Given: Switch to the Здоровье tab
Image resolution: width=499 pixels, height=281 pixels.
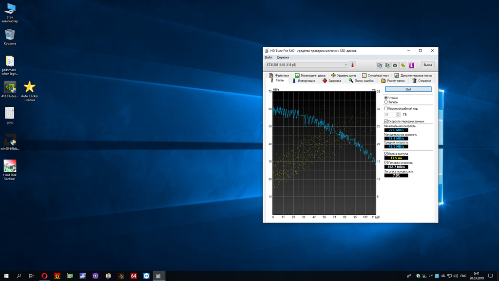Looking at the screenshot, I should (x=331, y=80).
